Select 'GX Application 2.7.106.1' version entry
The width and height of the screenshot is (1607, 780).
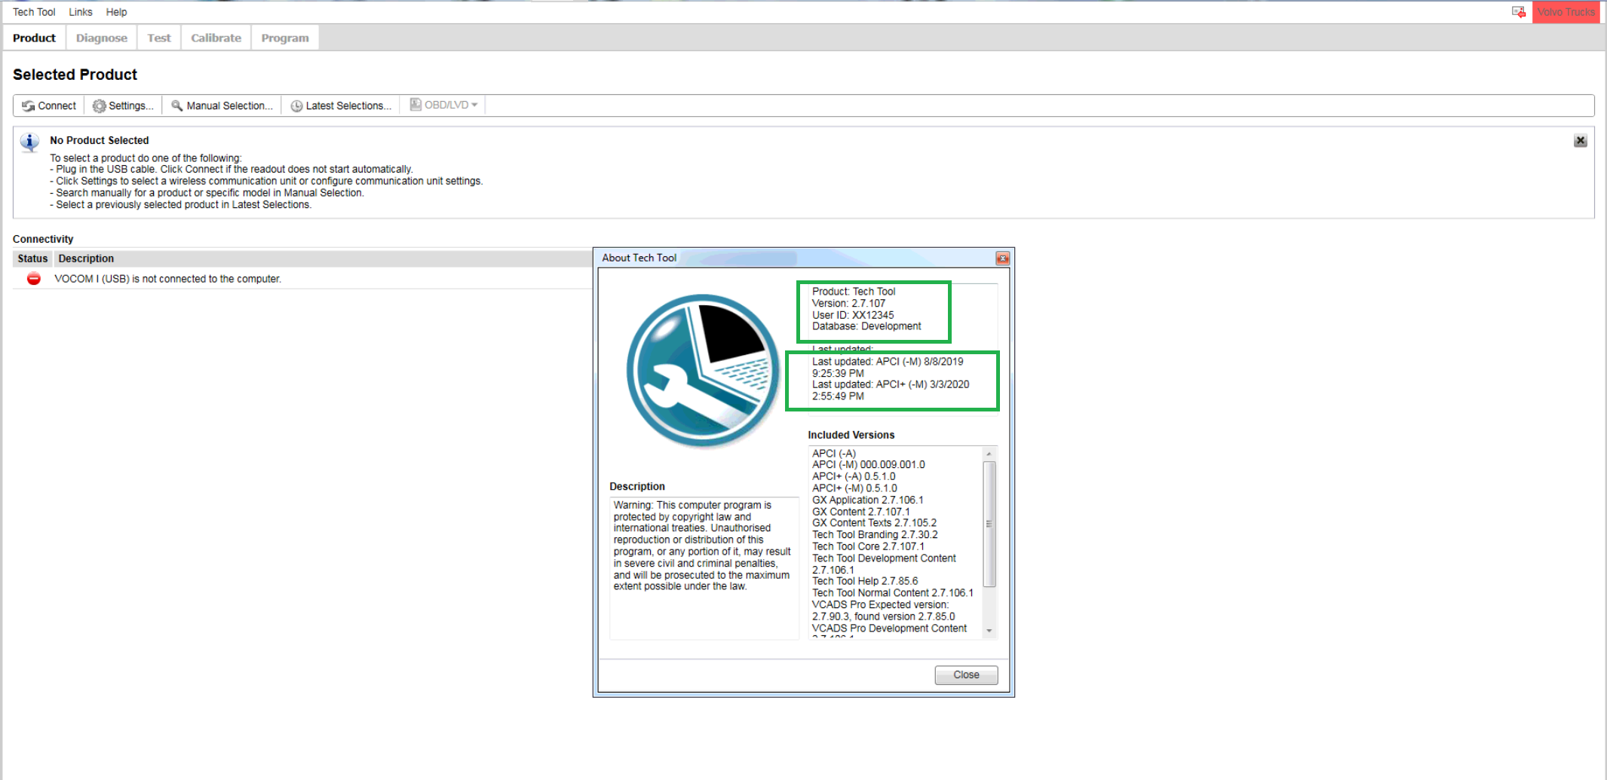point(867,500)
